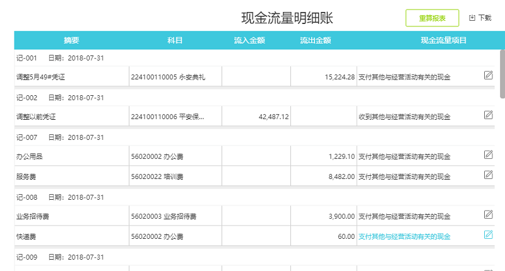Edit cash flow item for 办公用品 row
505x271 pixels.
pyautogui.click(x=488, y=154)
